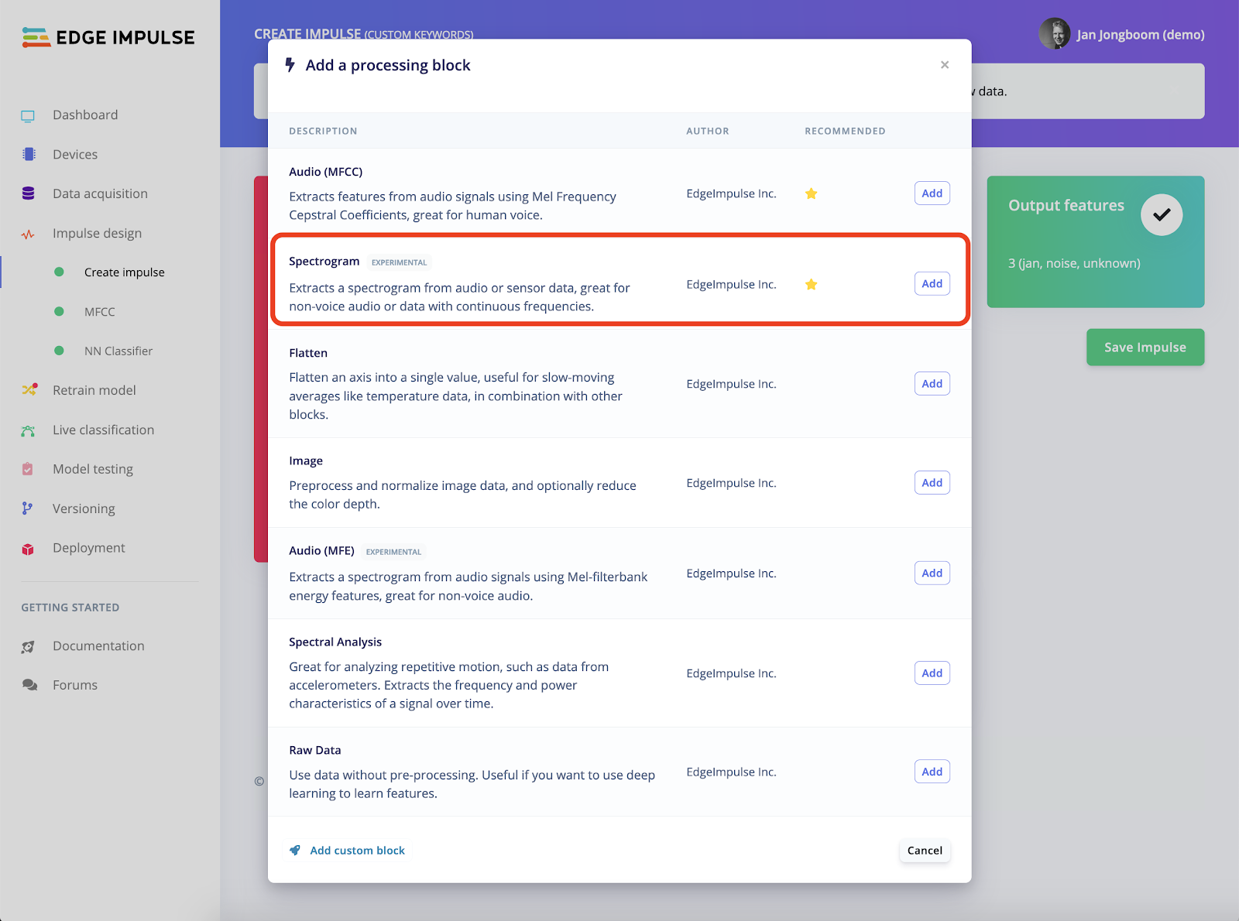Image resolution: width=1239 pixels, height=921 pixels.
Task: Add the Flatten processing block
Action: 932,384
